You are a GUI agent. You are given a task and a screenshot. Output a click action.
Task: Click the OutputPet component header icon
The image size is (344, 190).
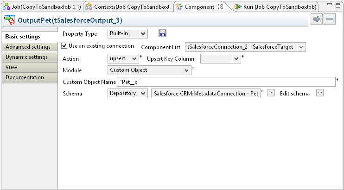(9, 20)
